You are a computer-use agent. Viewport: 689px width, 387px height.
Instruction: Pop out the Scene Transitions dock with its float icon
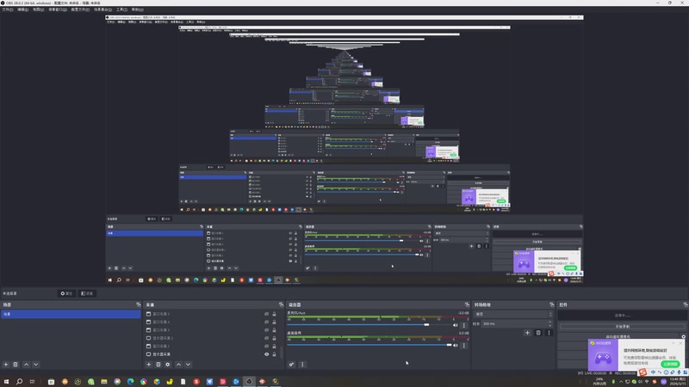pyautogui.click(x=551, y=304)
